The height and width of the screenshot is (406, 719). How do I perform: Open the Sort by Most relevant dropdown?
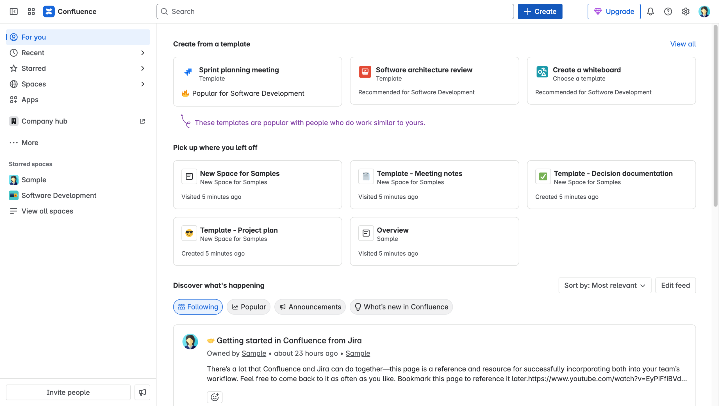605,285
